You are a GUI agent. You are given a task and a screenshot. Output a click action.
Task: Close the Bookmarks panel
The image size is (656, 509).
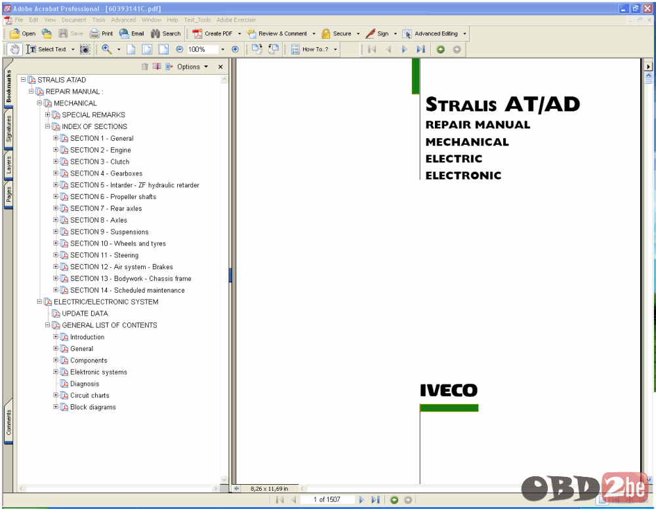point(220,66)
